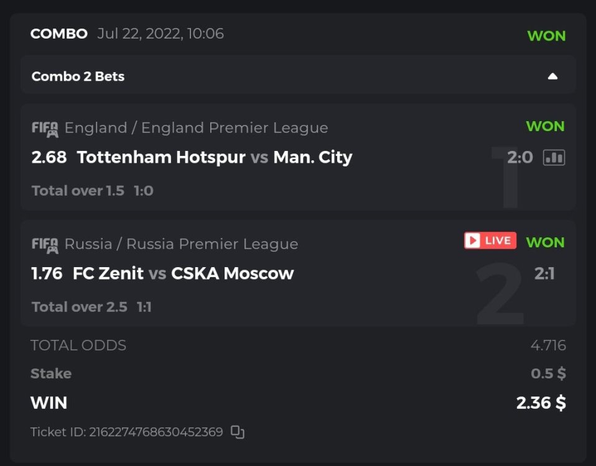Click the Russia / Russia Premier League label
This screenshot has height=466, width=596.
181,244
